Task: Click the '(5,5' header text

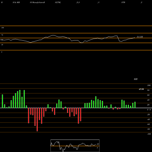Action: 78,2
